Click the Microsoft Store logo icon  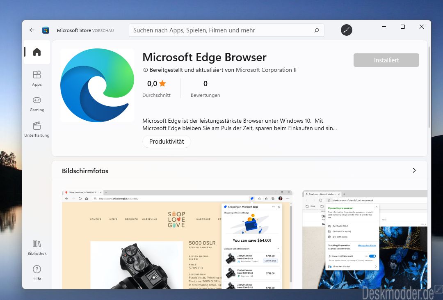(x=46, y=30)
